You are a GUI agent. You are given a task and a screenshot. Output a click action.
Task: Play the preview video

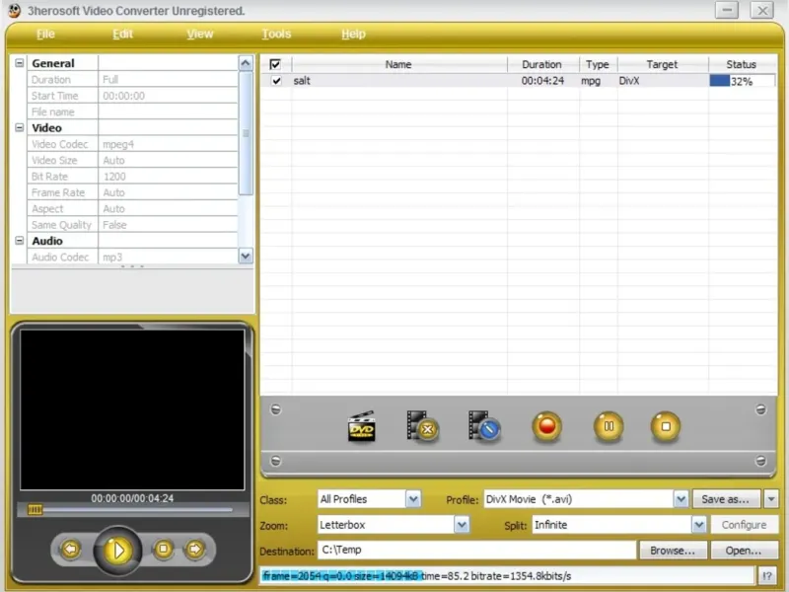click(x=117, y=551)
